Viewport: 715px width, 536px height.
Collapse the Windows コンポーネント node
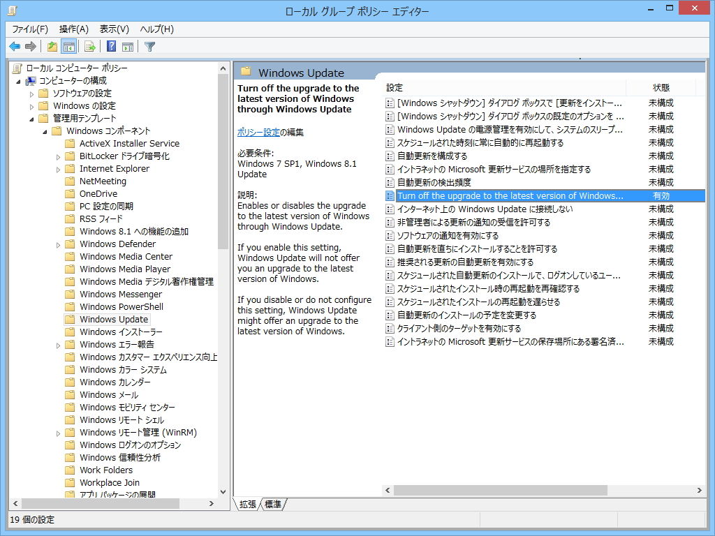coord(45,132)
